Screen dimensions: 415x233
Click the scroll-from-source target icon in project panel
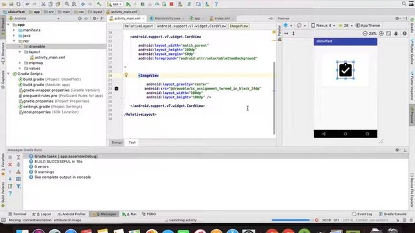(x=80, y=19)
